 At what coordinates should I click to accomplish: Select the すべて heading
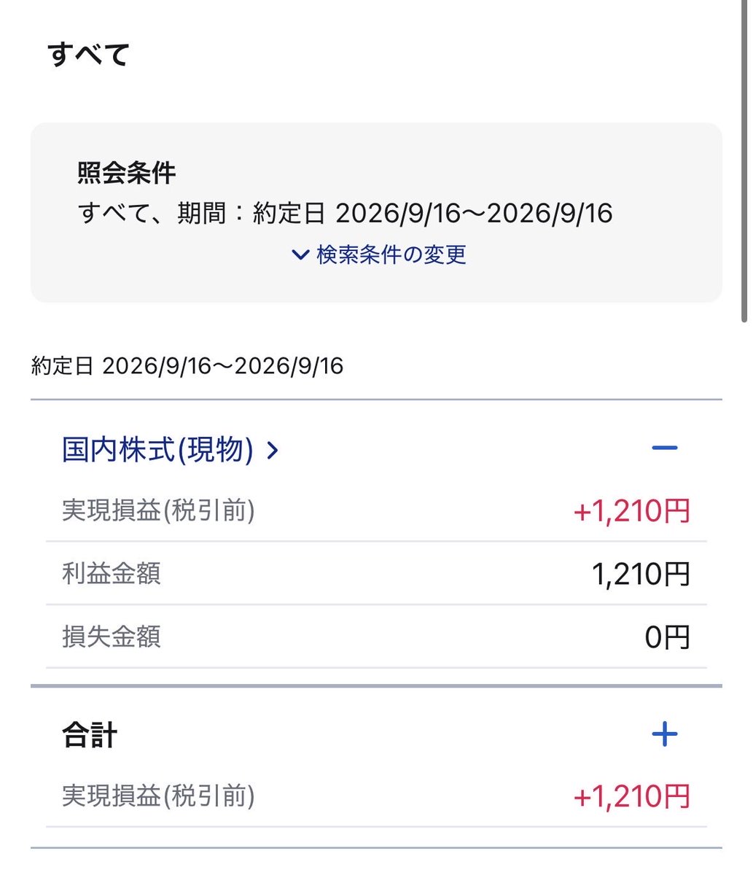tap(88, 55)
